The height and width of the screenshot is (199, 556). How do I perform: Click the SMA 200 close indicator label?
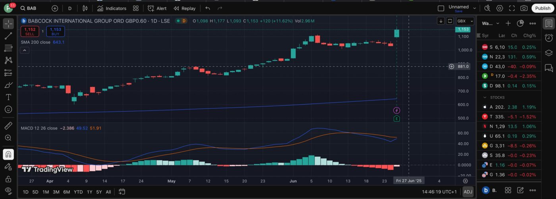[x=36, y=42]
